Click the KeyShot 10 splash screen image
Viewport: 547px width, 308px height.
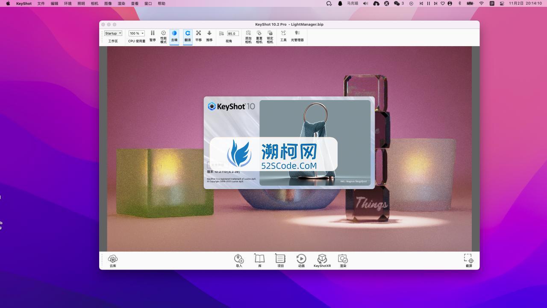(315, 142)
